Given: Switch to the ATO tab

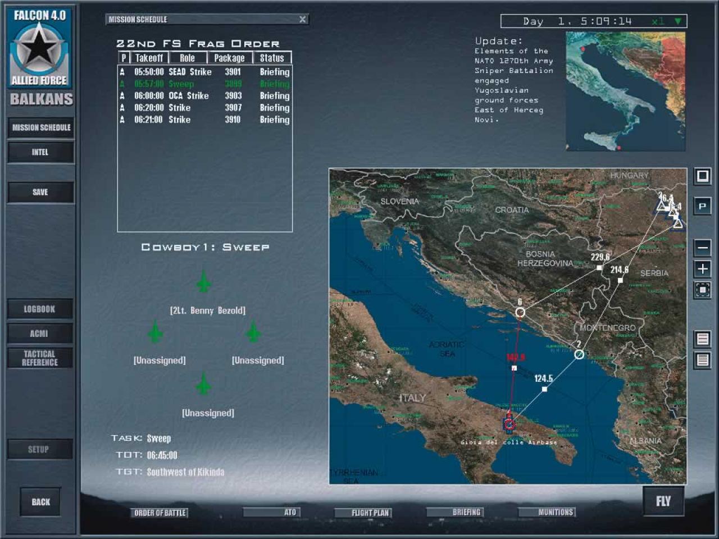Looking at the screenshot, I should [272, 512].
